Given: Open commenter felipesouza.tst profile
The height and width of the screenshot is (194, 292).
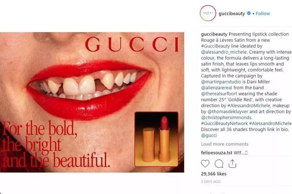Looking at the screenshot, I should (216, 153).
